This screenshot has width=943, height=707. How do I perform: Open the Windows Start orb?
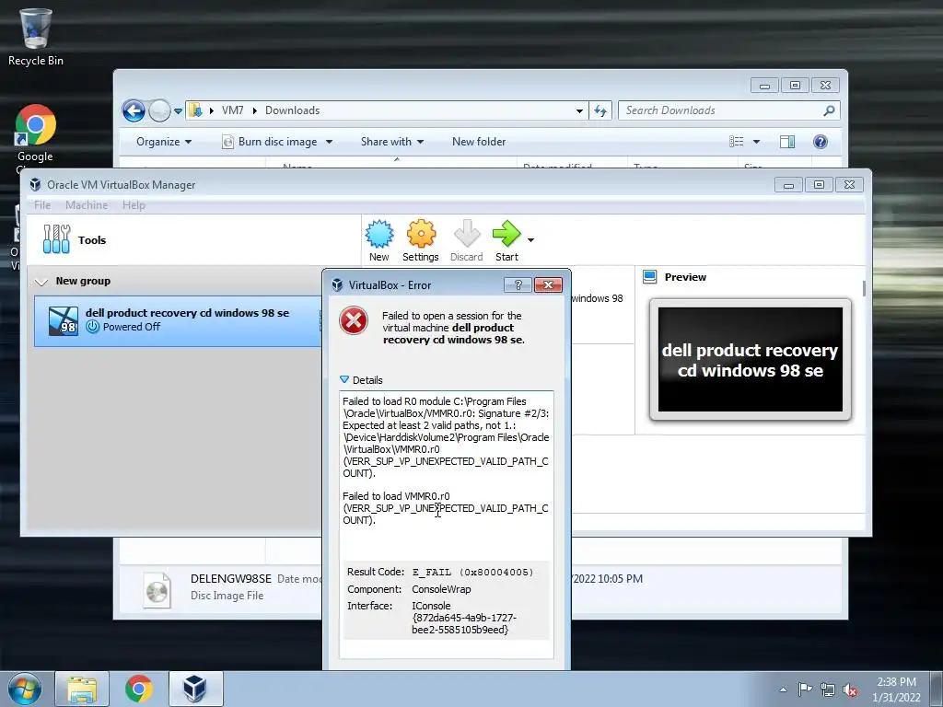pos(25,689)
